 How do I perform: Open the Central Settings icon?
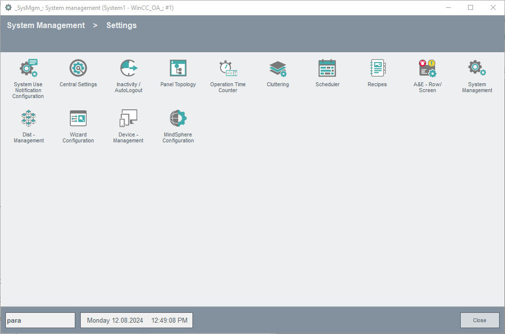click(78, 68)
